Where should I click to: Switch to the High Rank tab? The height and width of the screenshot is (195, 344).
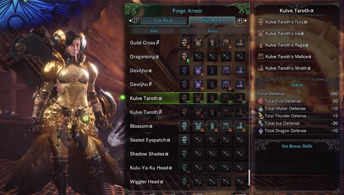click(212, 20)
